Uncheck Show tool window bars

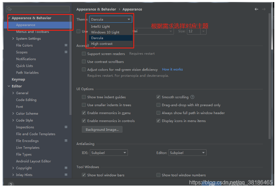pyautogui.click(x=84, y=175)
